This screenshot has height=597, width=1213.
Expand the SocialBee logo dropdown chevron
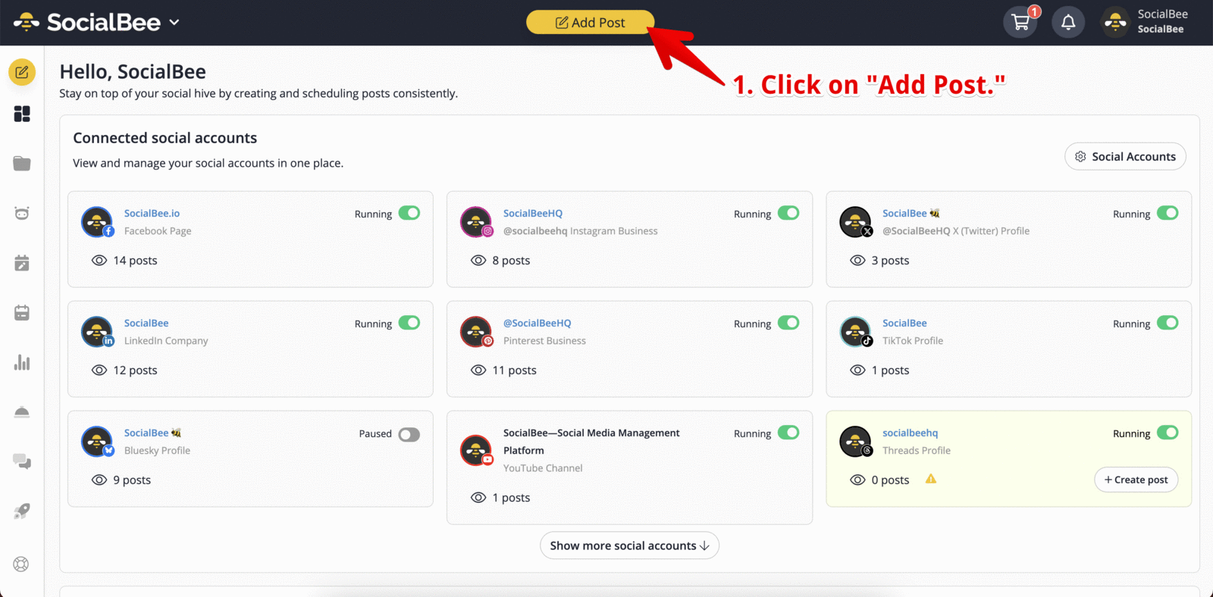174,23
